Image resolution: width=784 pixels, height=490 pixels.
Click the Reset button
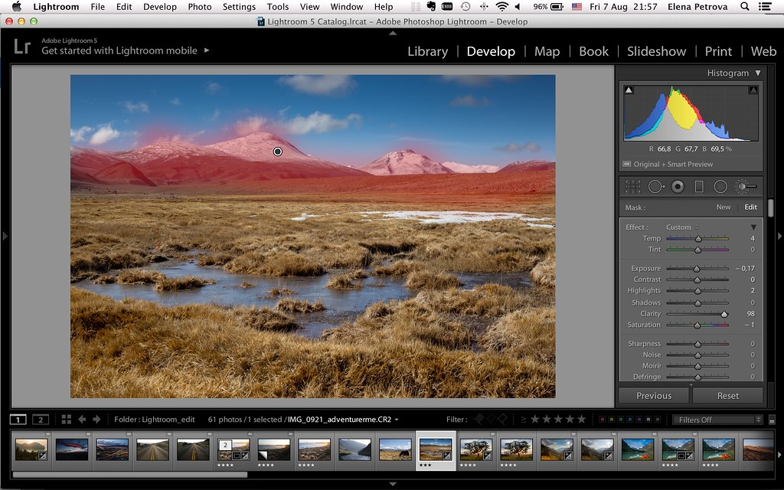click(x=728, y=396)
